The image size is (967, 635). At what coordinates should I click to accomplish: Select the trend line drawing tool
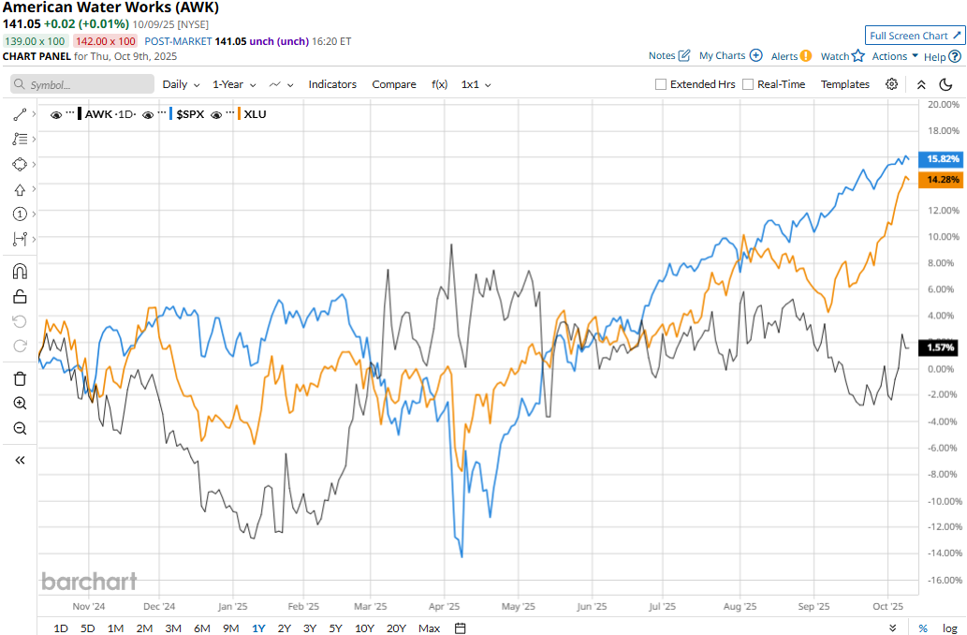tap(20, 115)
